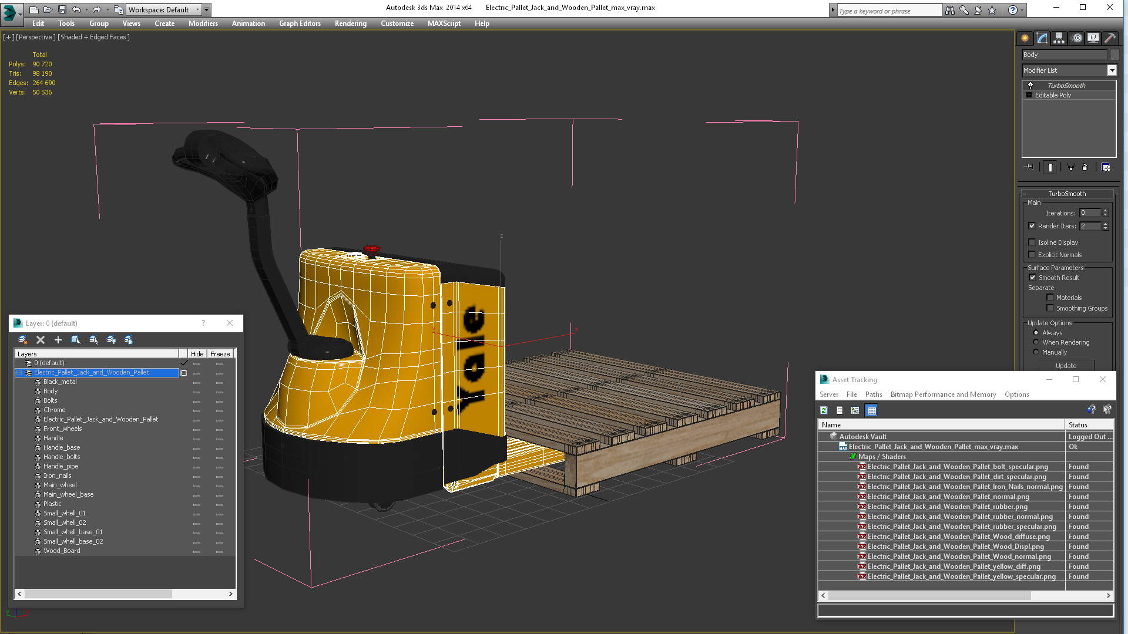
Task: Toggle Isoline Display checkbox in TurboSmooth
Action: (x=1032, y=242)
